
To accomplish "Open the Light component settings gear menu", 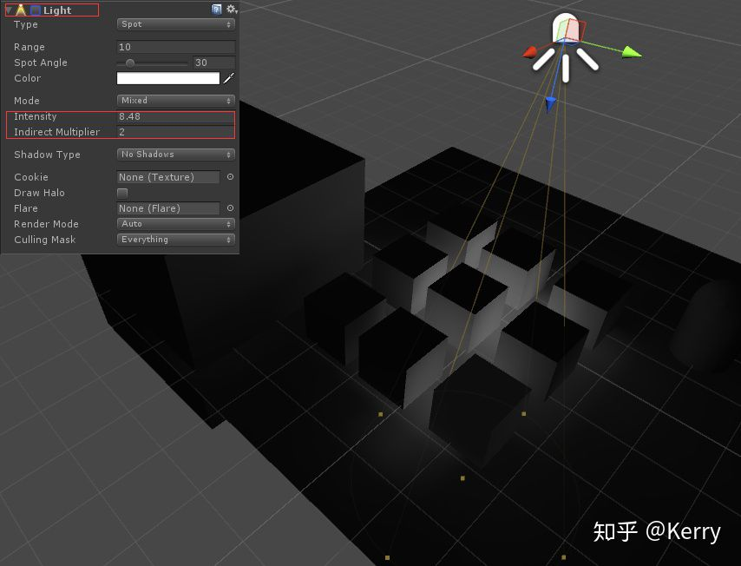I will 231,9.
